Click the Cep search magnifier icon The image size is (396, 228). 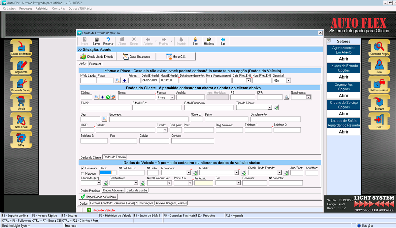[x=104, y=119]
